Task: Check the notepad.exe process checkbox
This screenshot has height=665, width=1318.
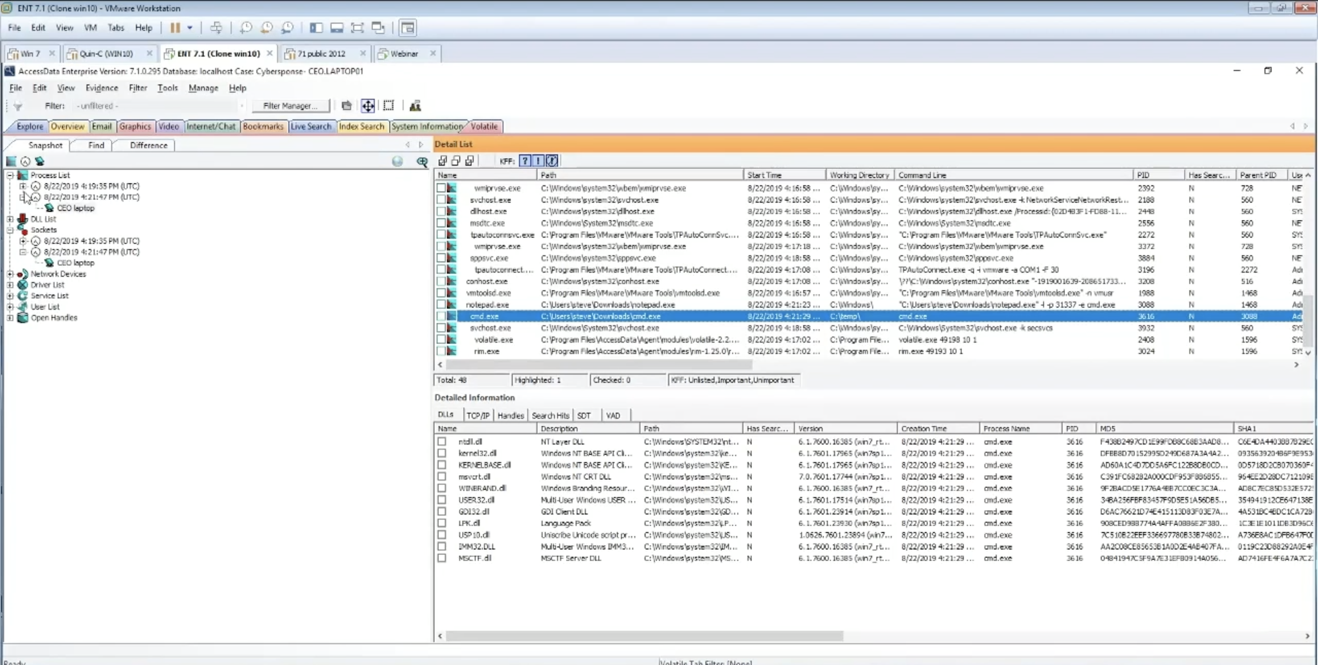Action: [441, 305]
